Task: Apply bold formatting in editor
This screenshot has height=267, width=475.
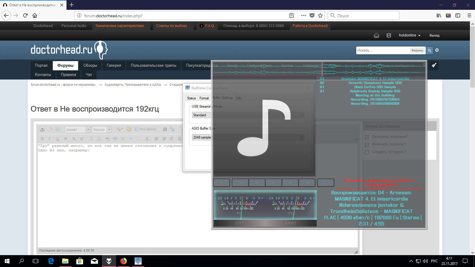Action: pyautogui.click(x=42, y=139)
